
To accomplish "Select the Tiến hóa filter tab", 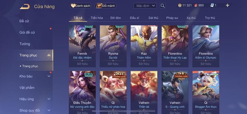I will click(97, 18).
